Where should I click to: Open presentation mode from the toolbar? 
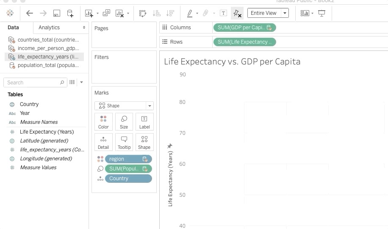coord(322,13)
